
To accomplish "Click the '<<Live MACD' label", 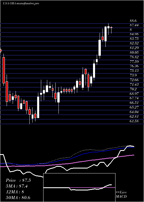I will (121, 194).
